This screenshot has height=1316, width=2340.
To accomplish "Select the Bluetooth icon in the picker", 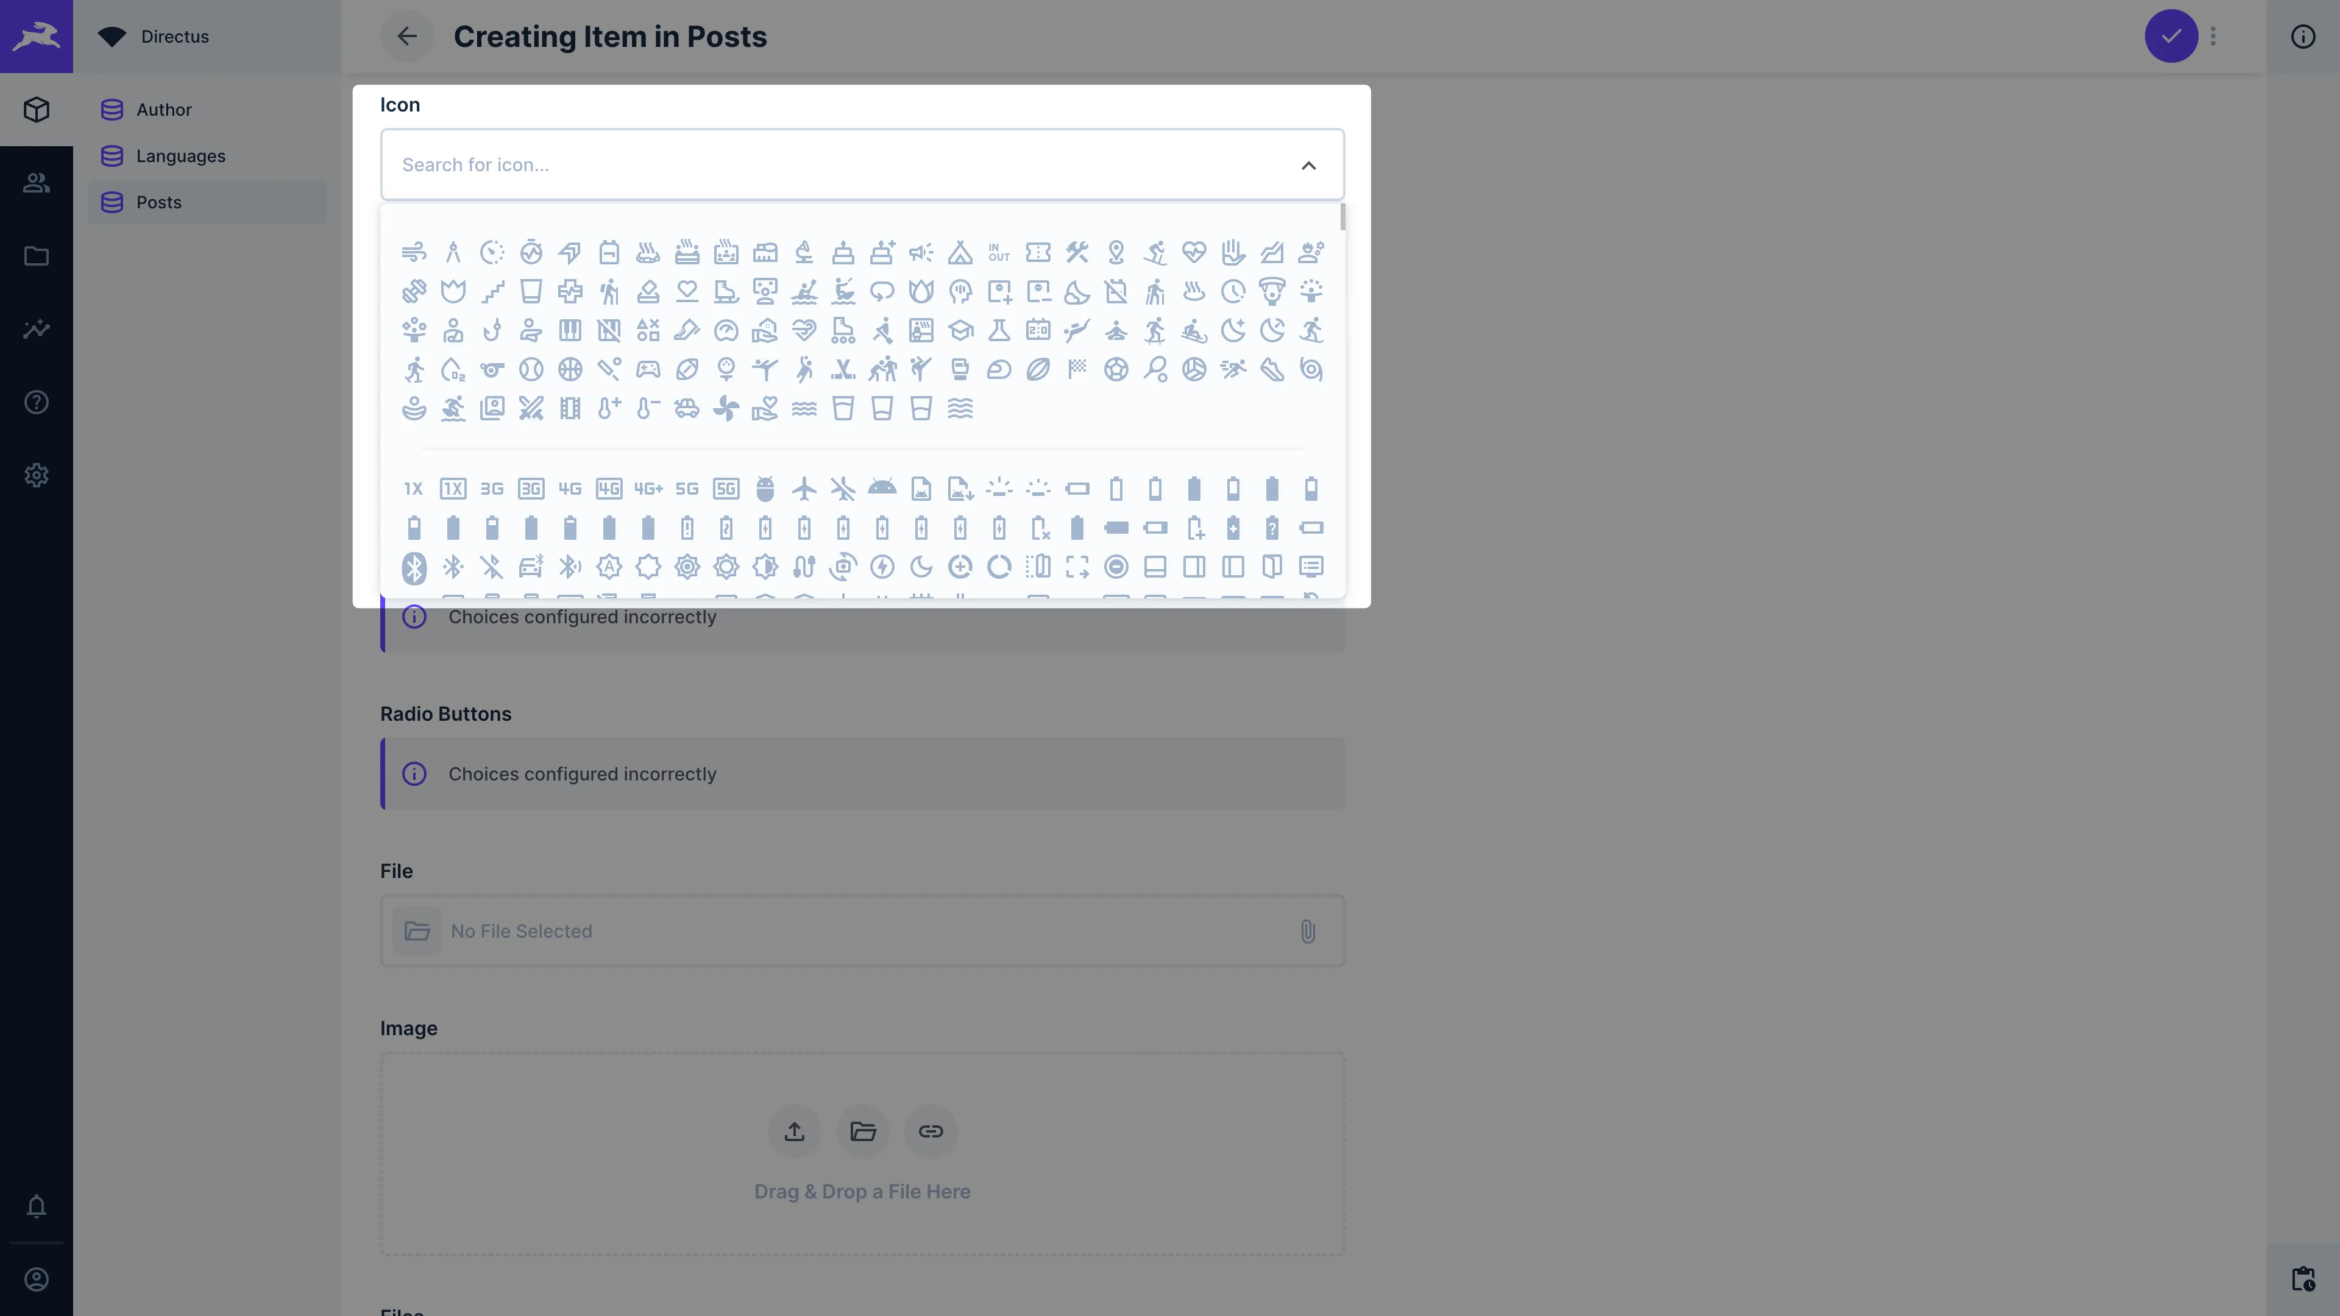I will pos(414,566).
